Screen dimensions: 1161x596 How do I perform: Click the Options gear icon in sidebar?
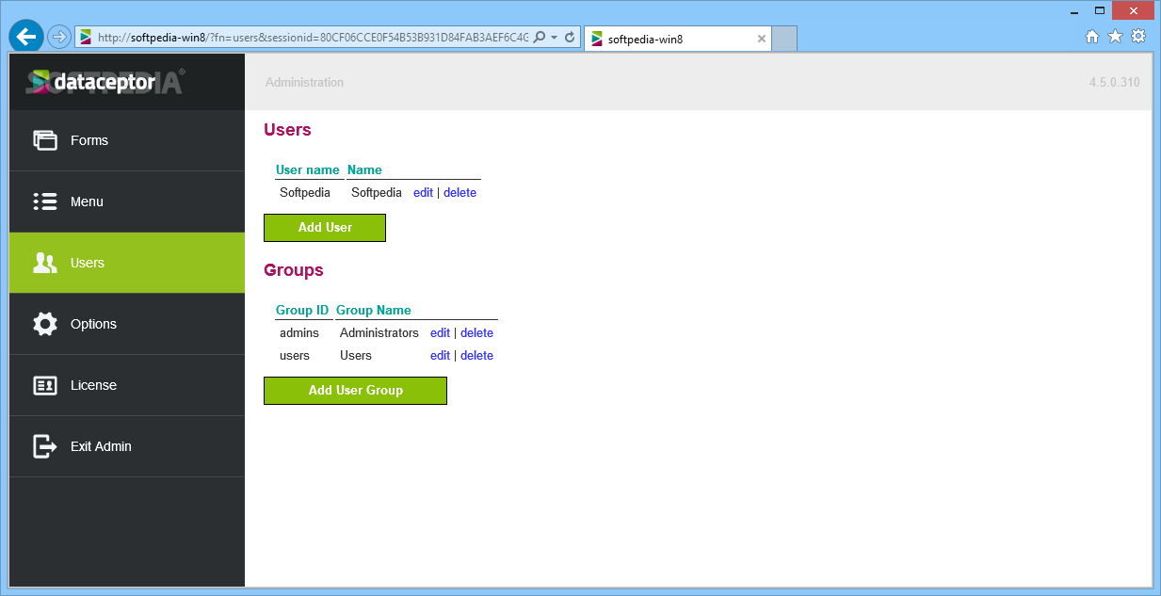click(45, 324)
